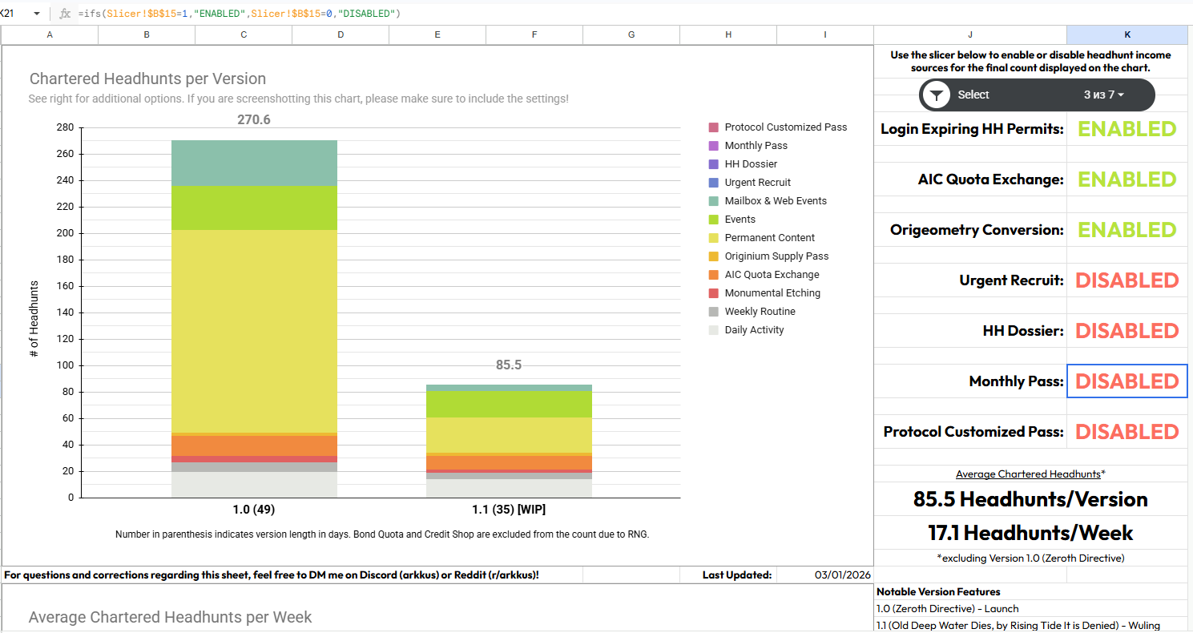Click the light gray Daily Activity segment of the 1.0 bar
Screen dimensions: 1193x633
point(254,485)
